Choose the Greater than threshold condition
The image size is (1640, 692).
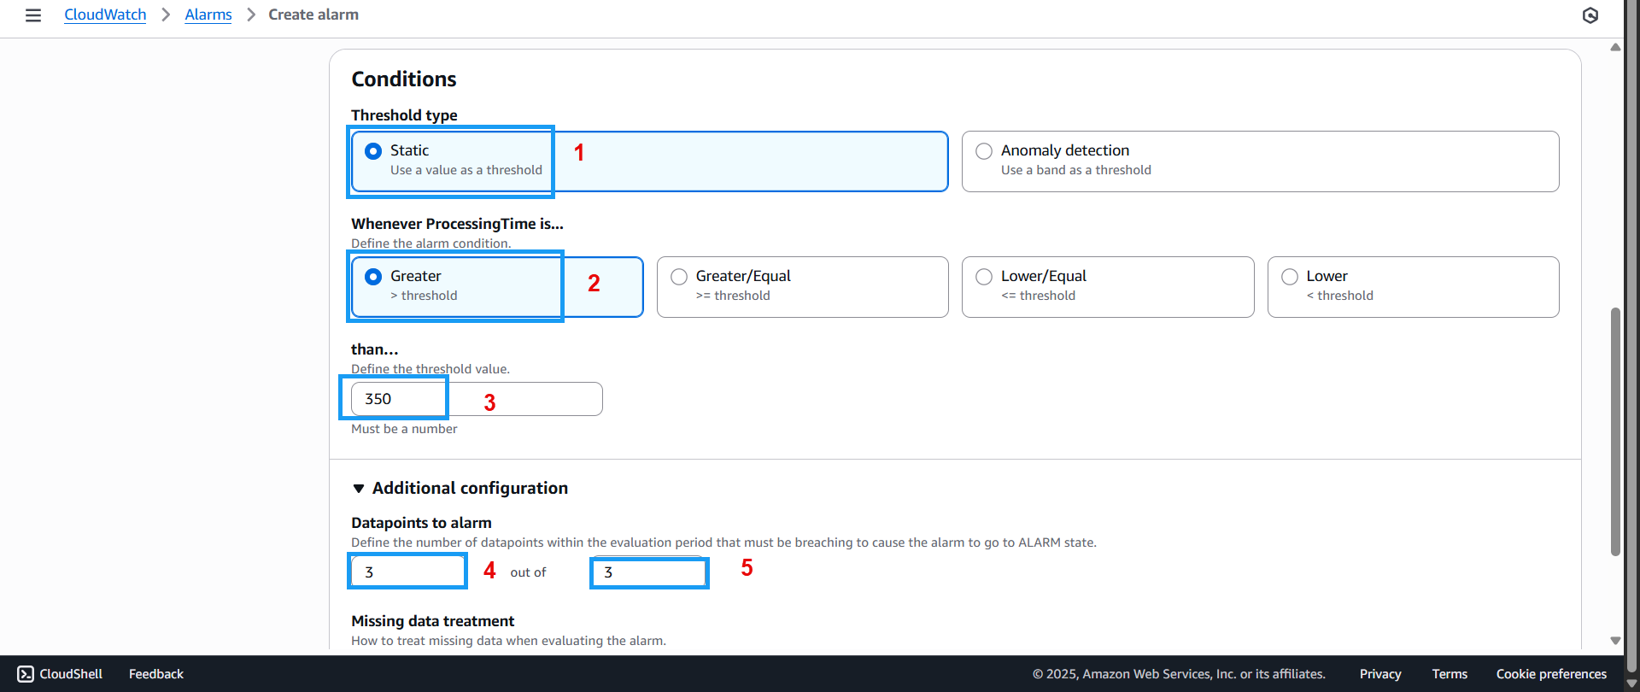click(x=373, y=277)
